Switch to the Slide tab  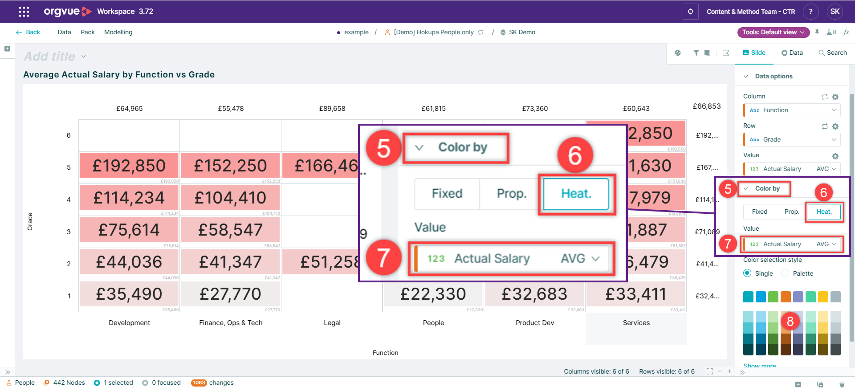pos(754,53)
